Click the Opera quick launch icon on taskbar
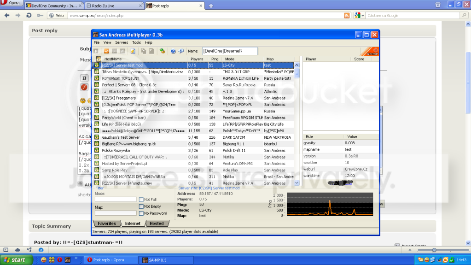The image size is (471, 265). (59, 260)
